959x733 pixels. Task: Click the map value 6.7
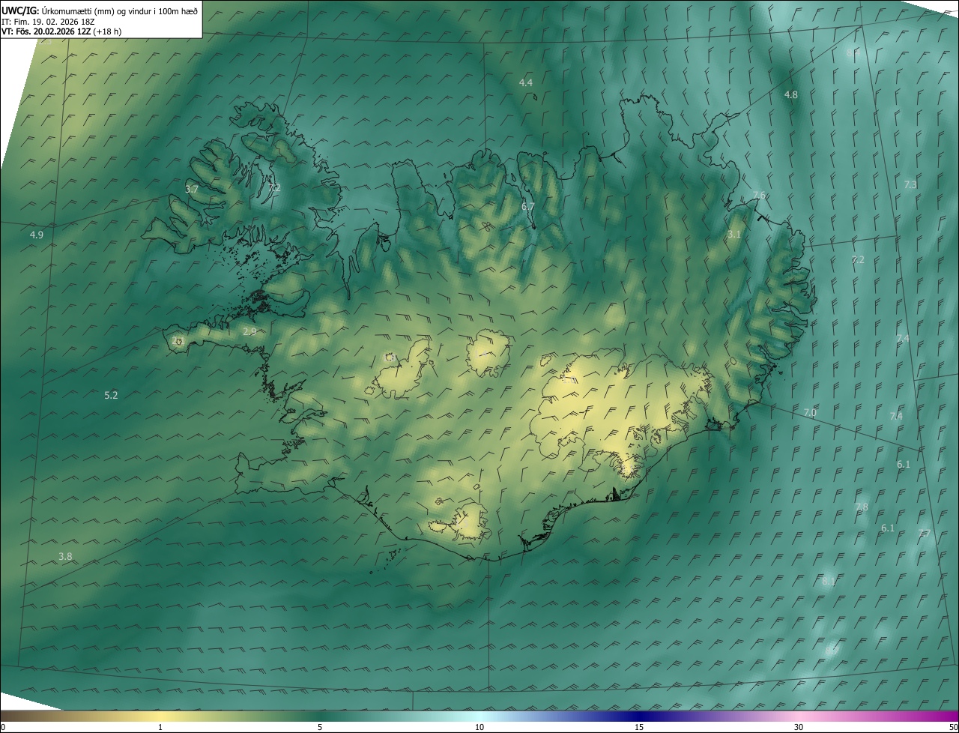527,206
